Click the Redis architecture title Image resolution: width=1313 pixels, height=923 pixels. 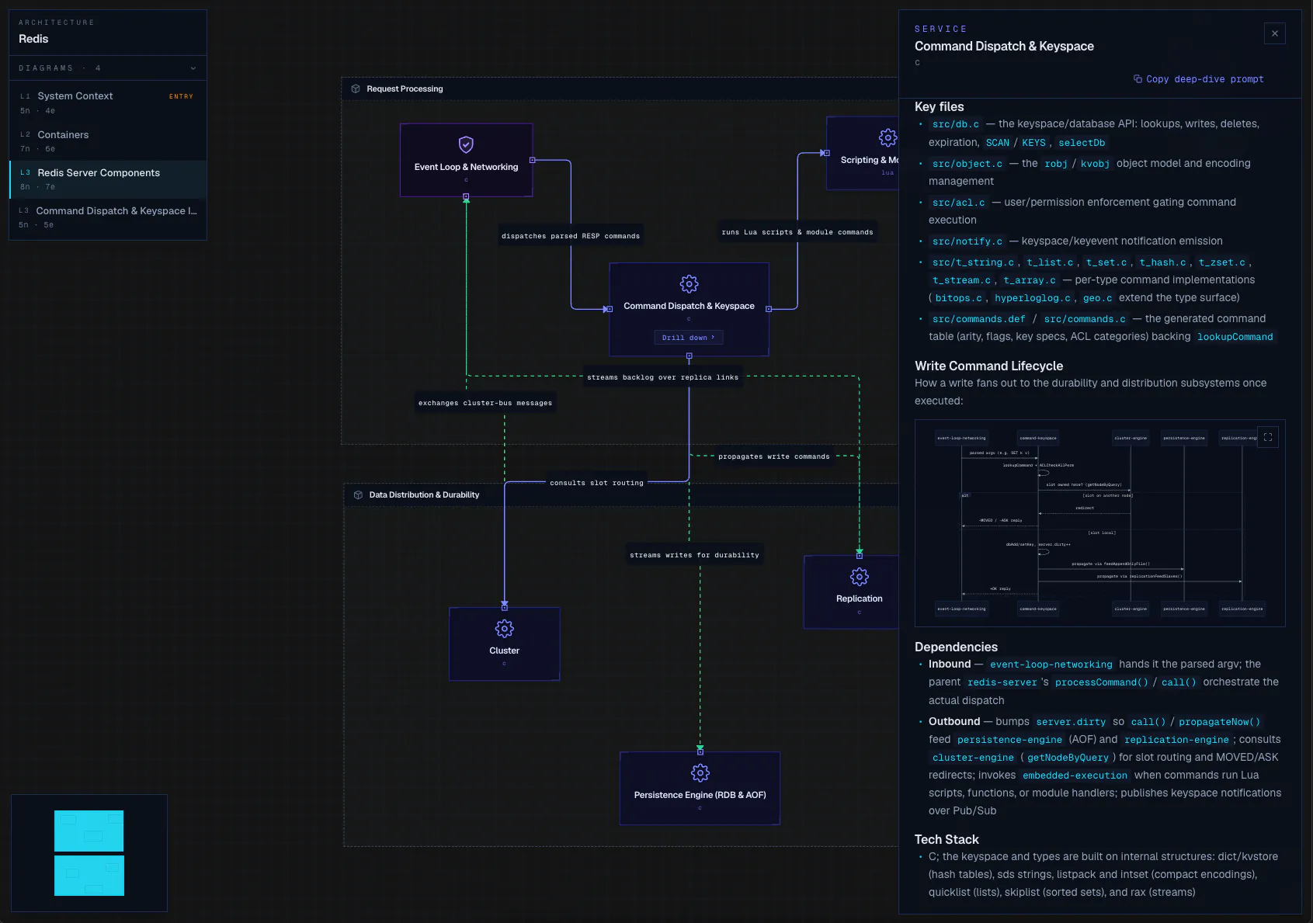point(33,39)
